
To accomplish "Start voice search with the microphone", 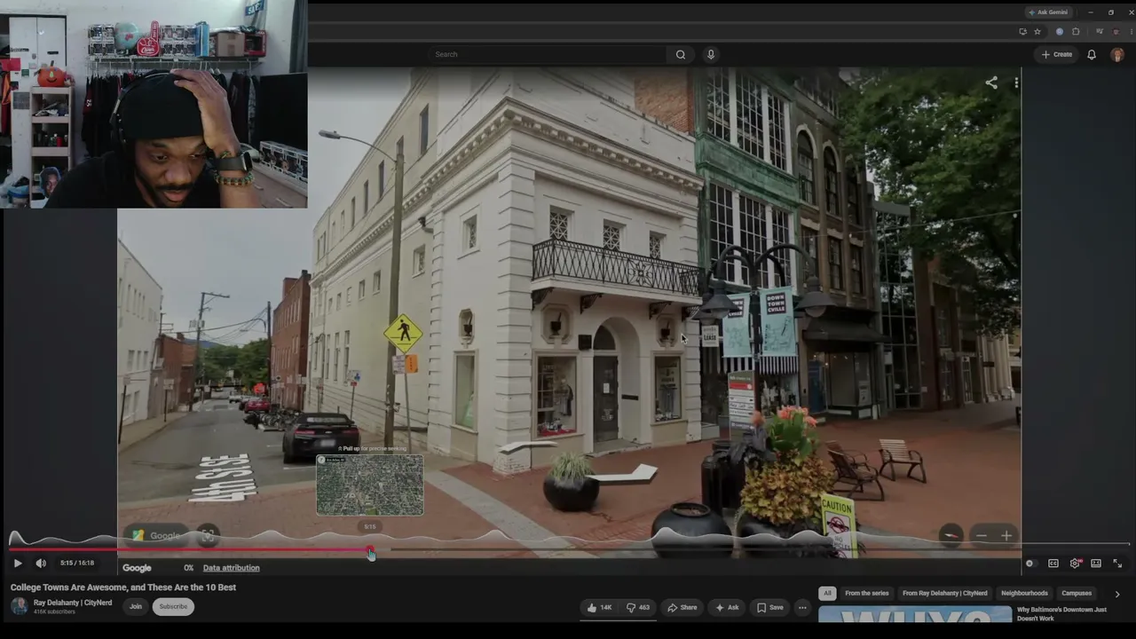I will pos(711,54).
